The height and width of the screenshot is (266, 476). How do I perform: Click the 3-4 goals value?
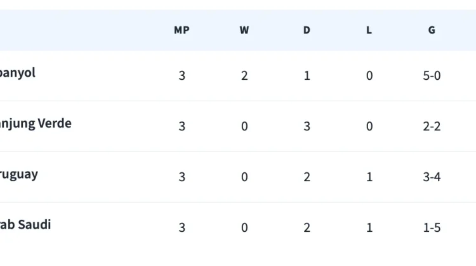click(432, 177)
